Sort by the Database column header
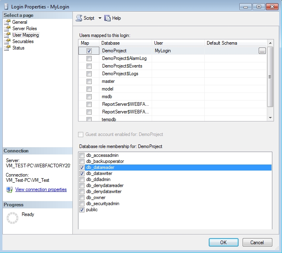282x253 pixels. 125,43
